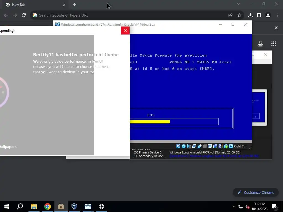Share this page via Chrome share icon
Viewport: 283px width, 212px height.
(230, 15)
